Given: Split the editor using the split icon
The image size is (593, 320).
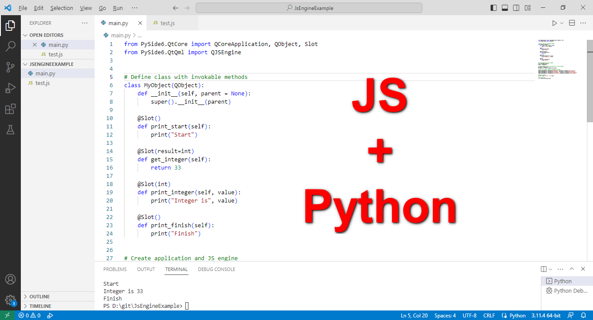Looking at the screenshot, I should [571, 23].
